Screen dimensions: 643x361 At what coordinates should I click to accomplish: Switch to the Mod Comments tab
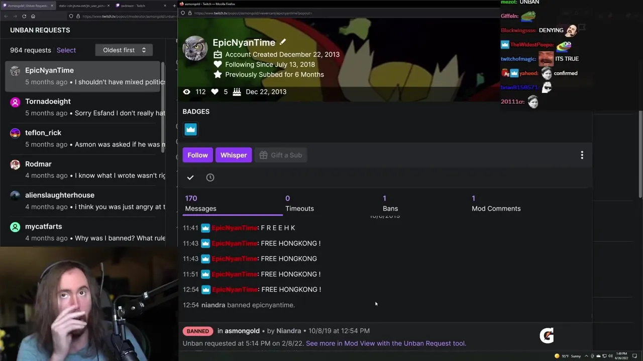coord(496,203)
